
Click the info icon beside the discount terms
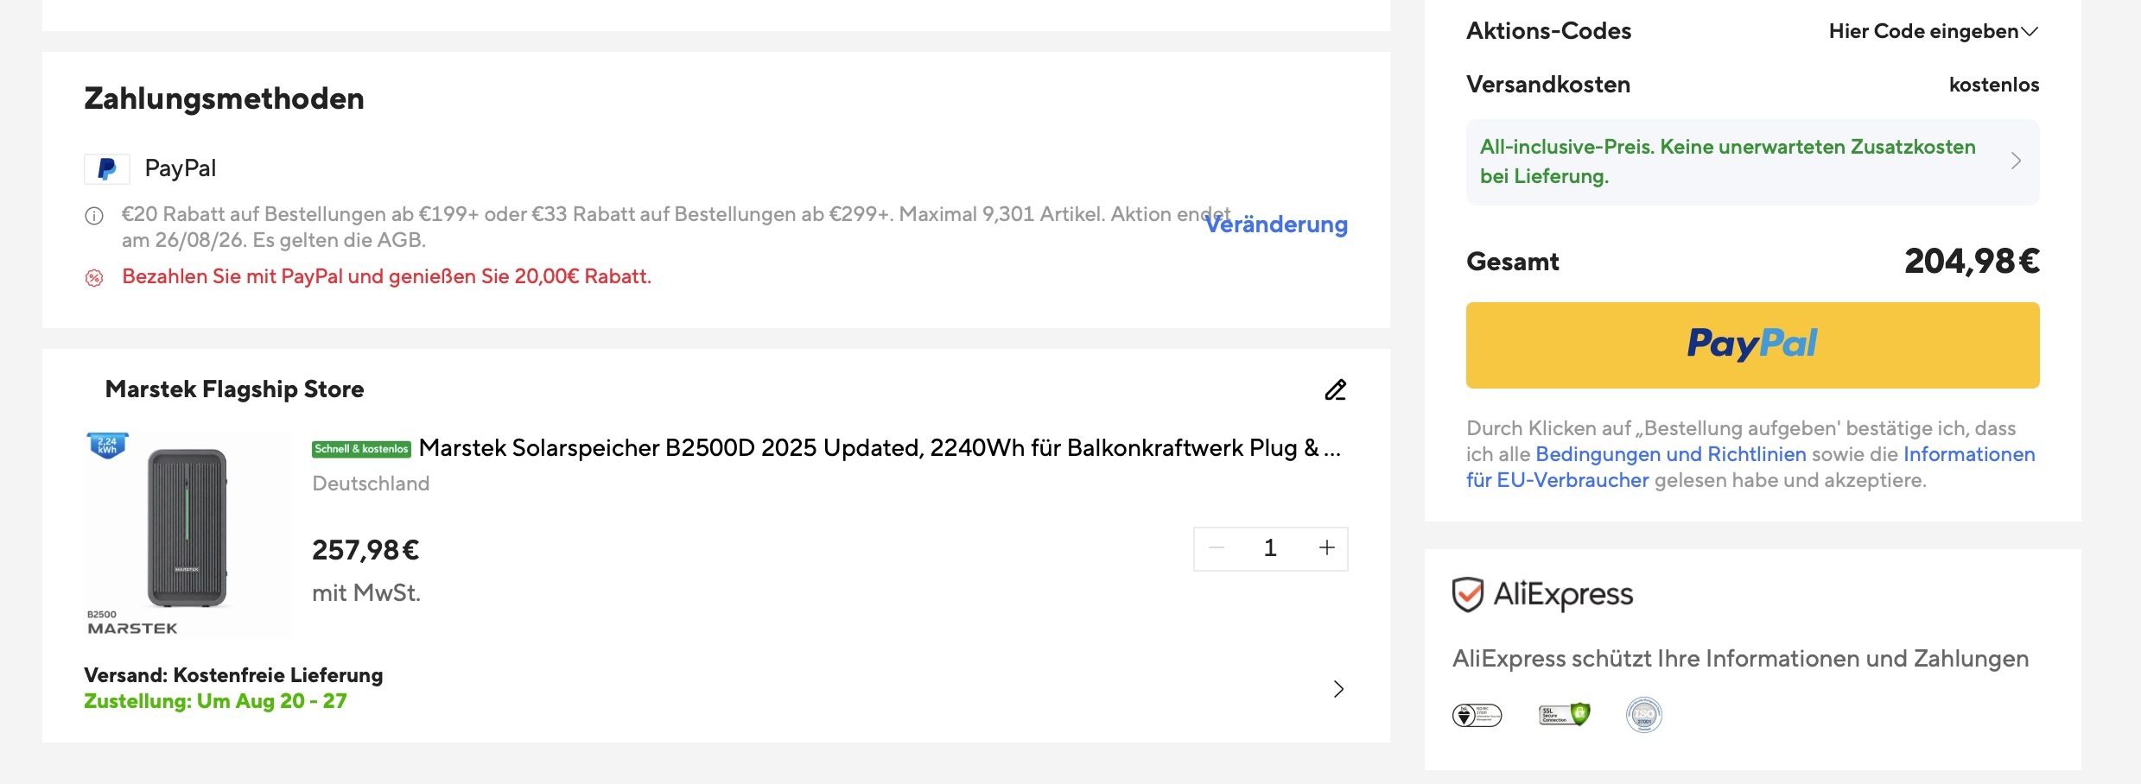(94, 216)
